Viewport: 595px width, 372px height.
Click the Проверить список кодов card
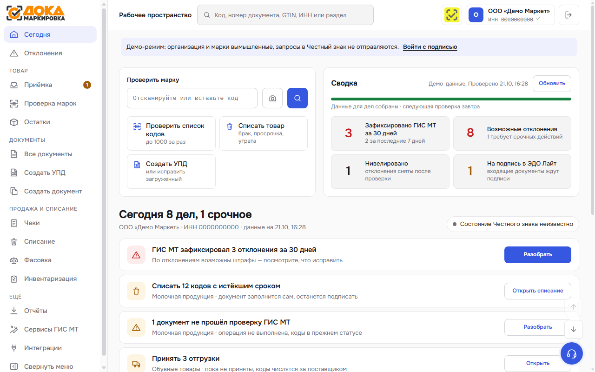coord(171,133)
